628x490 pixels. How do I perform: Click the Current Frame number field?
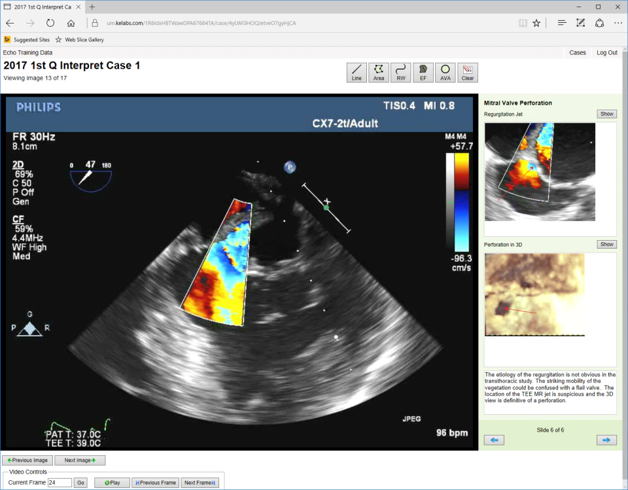coord(60,483)
